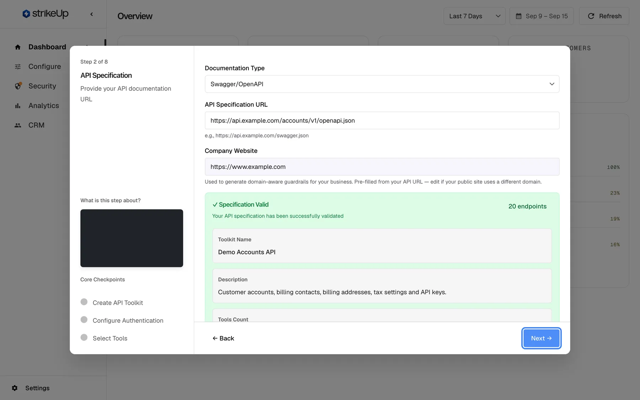Click the Security shield icon

[x=18, y=86]
